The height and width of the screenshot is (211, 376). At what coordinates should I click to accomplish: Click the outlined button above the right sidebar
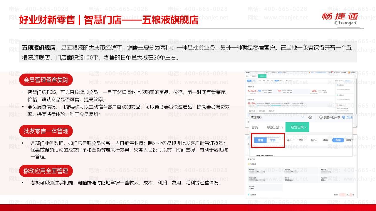(348, 81)
